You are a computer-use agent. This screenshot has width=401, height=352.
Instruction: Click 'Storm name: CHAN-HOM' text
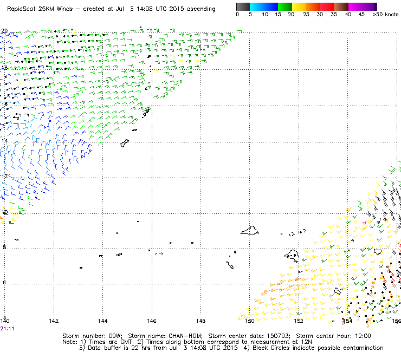[165, 336]
